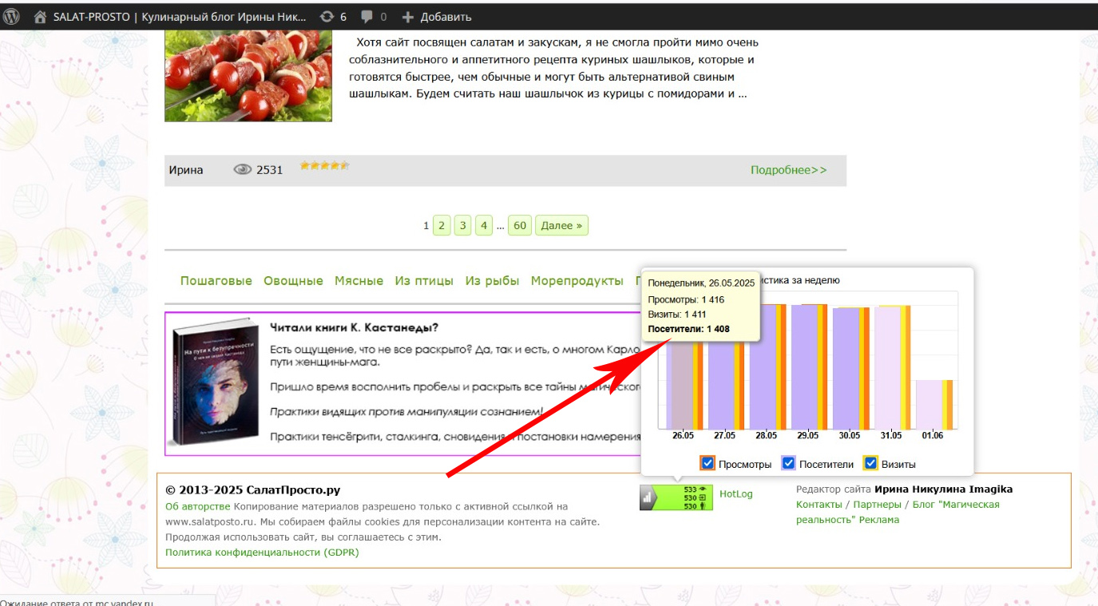Click the HotLog green counter badge
Screen dimensions: 1098x606
pyautogui.click(x=676, y=497)
